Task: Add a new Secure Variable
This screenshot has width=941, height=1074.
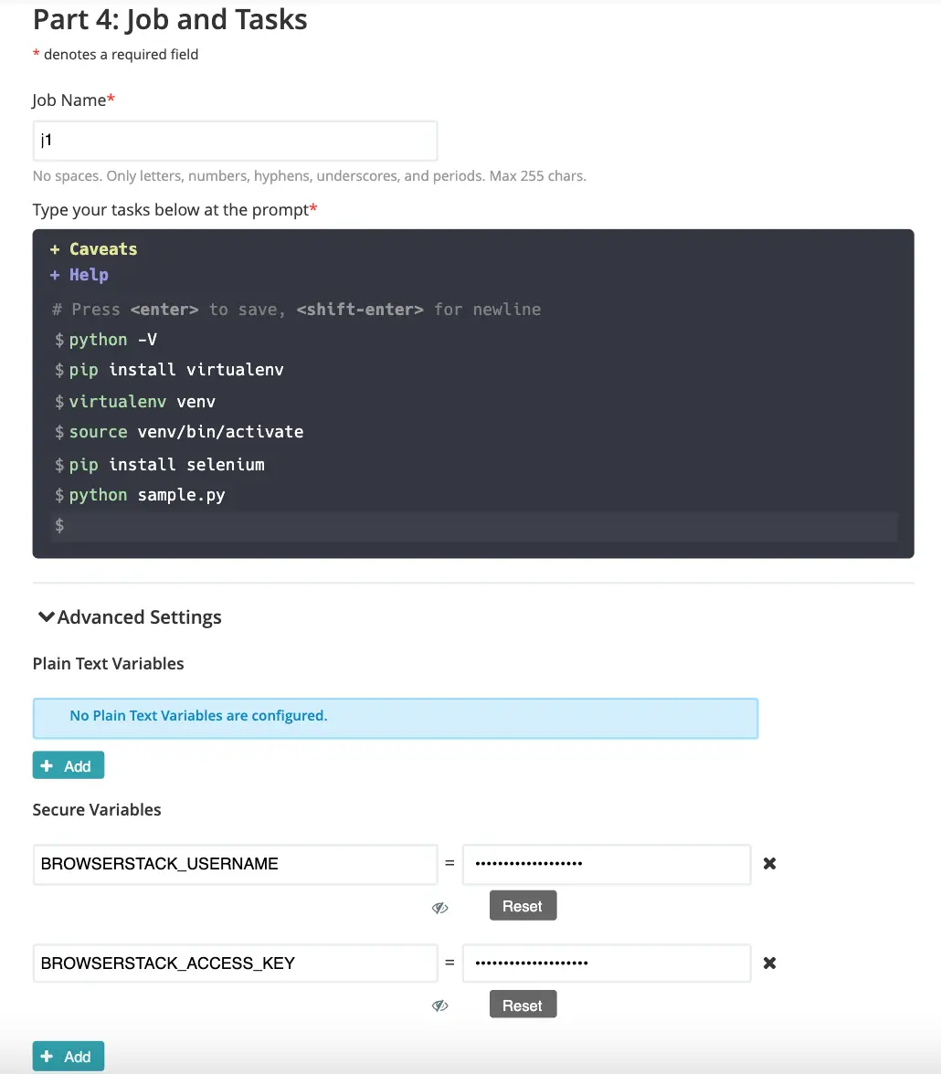Action: (x=69, y=1056)
